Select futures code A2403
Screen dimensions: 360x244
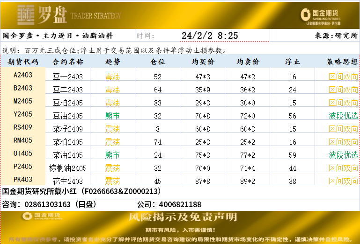tap(23, 75)
